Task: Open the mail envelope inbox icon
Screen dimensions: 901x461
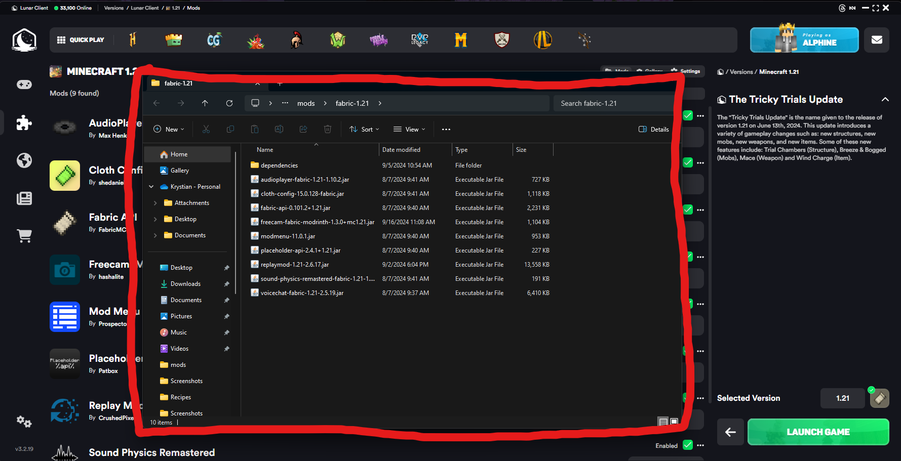Action: [x=877, y=40]
